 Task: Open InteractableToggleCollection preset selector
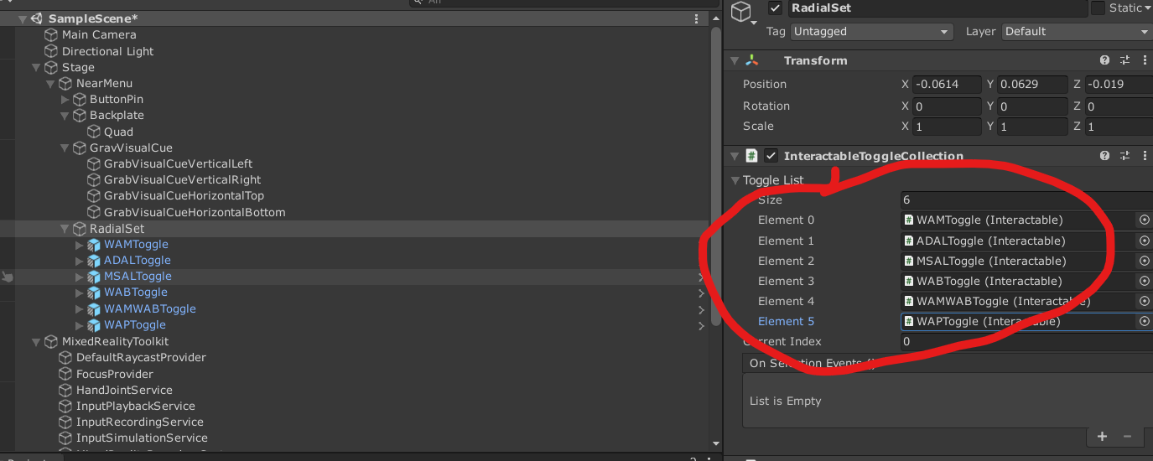tap(1124, 156)
